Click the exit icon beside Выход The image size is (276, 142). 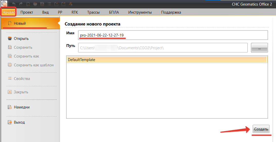[10, 122]
